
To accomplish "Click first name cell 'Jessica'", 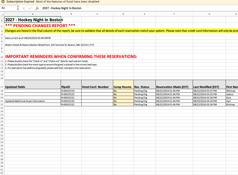I will pos(232,94).
